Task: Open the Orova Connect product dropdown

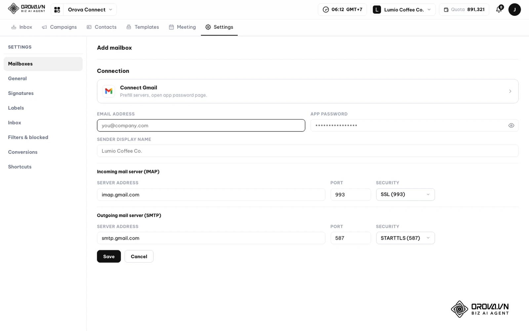Action: pos(90,10)
